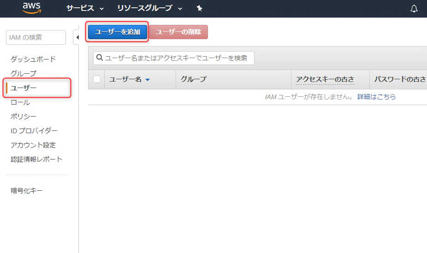Open ID プロバイダー in the sidebar
This screenshot has width=427, height=253.
coord(34,131)
